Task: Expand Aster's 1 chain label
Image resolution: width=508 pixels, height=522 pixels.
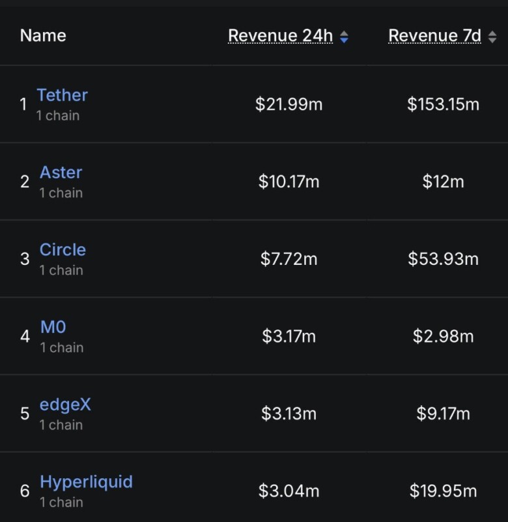Action: coord(61,193)
